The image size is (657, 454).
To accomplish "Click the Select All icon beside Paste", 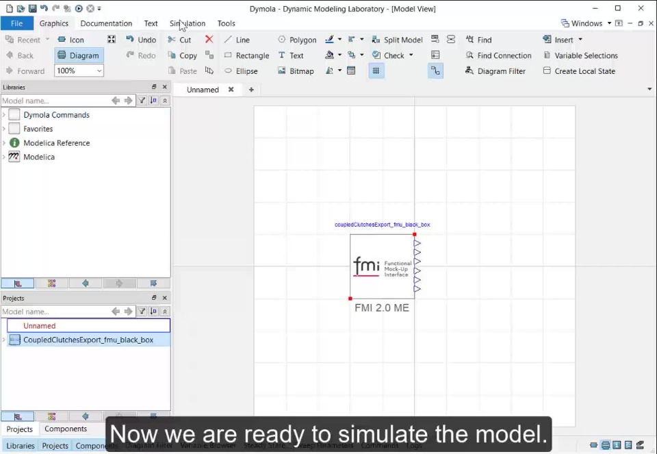I will [209, 71].
